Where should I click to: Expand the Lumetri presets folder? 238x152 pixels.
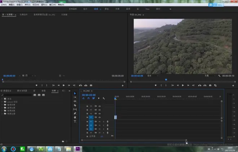[2, 102]
